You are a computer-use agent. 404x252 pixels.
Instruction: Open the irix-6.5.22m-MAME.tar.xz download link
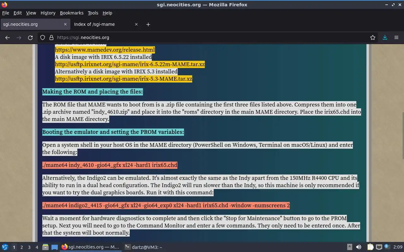130,64
